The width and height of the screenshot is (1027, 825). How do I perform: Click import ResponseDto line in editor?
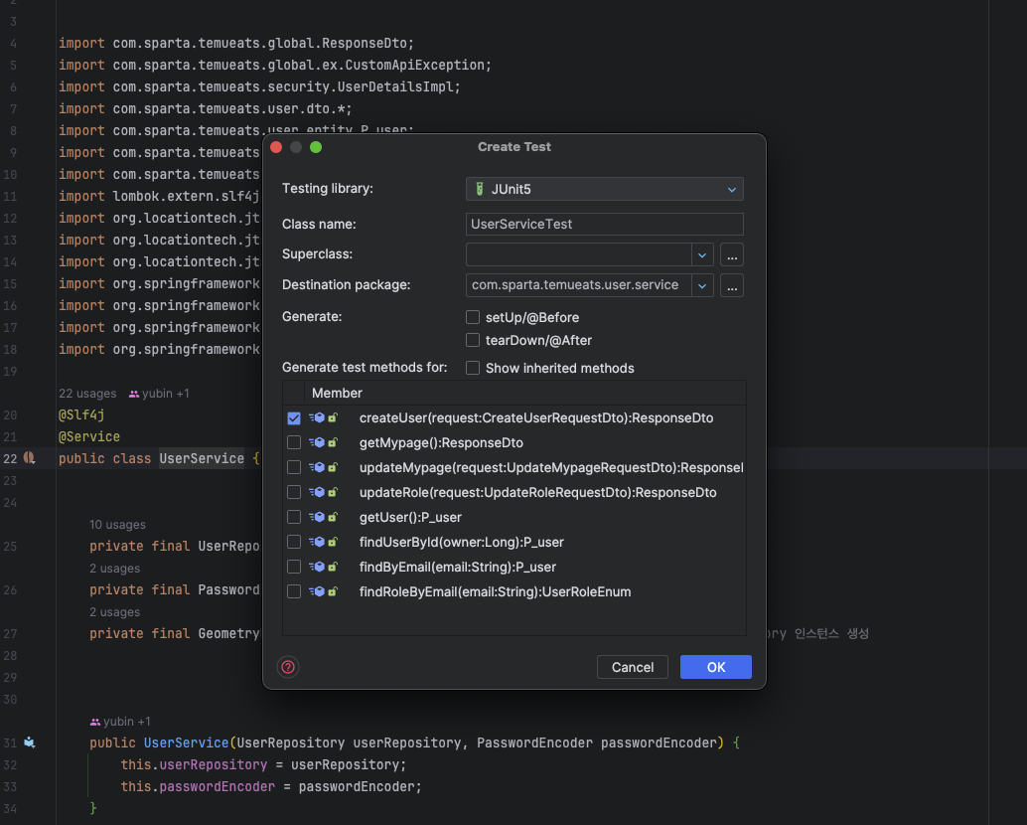pyautogui.click(x=236, y=44)
